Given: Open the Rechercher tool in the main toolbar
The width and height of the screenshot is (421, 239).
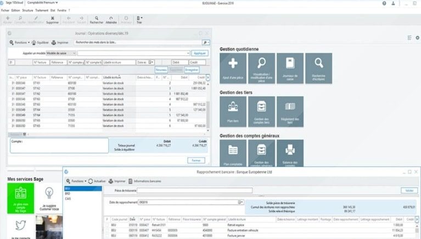Looking at the screenshot, I should pos(97,20).
